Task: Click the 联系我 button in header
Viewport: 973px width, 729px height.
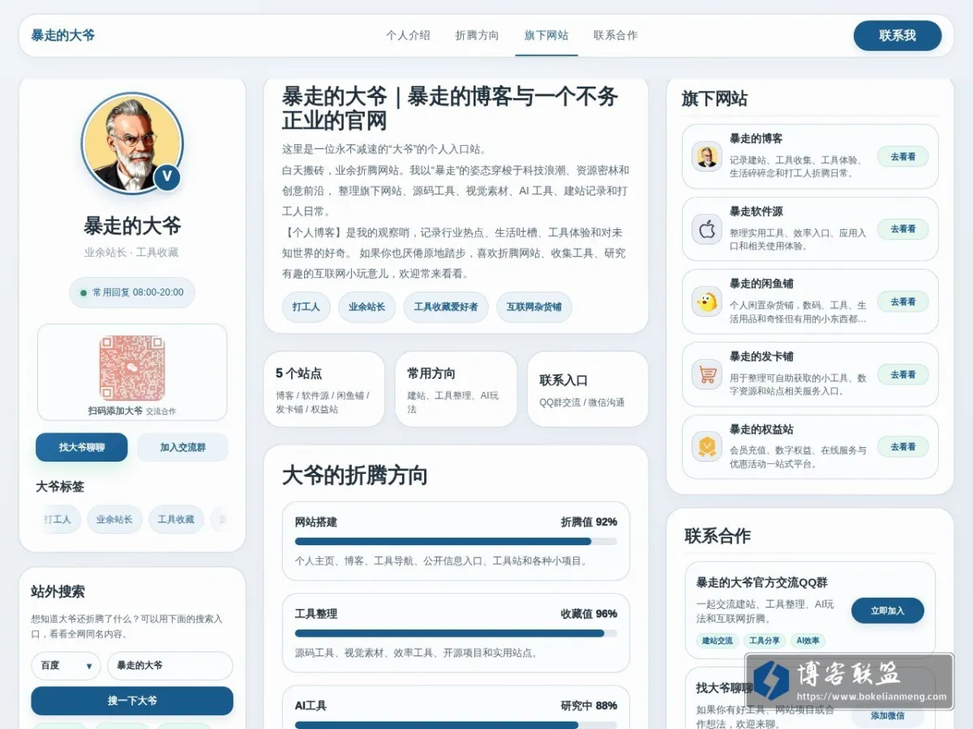Action: 898,36
